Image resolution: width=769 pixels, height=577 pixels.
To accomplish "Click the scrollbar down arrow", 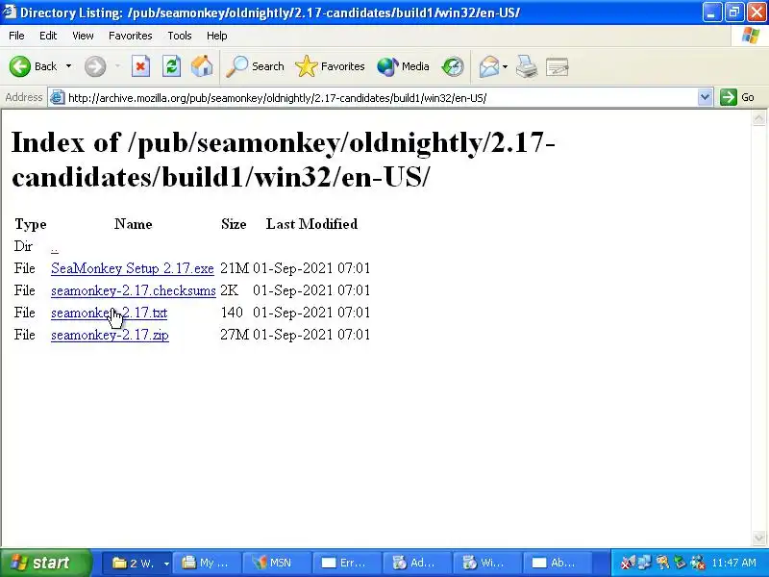I will click(x=758, y=538).
